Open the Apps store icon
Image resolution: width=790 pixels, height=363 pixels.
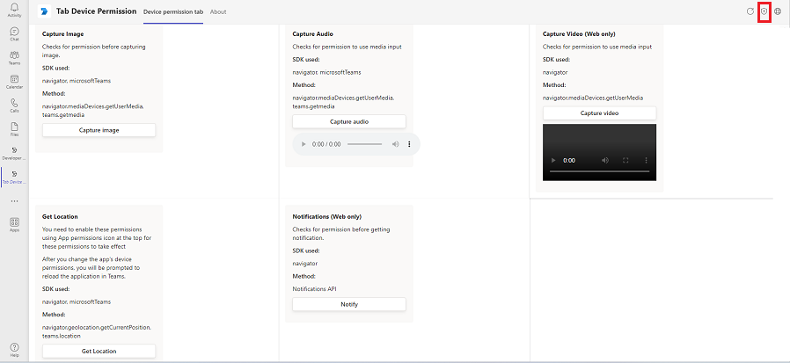[14, 224]
